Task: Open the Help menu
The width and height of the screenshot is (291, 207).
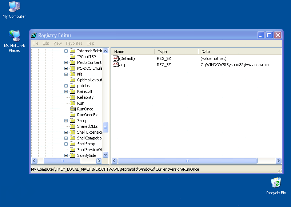Action: [90, 43]
